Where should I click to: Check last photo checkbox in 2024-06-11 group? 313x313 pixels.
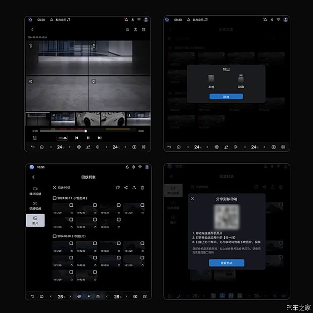coord(119,219)
